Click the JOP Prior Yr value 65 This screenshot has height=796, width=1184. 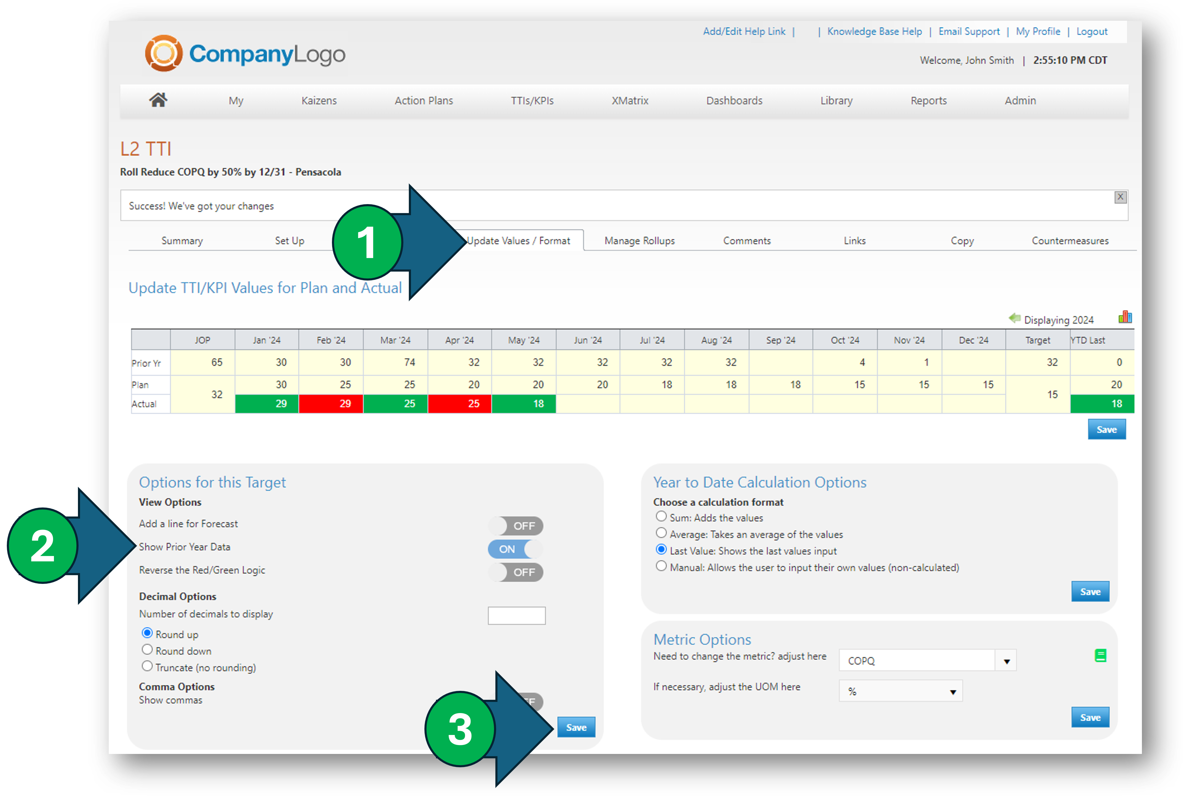(203, 363)
